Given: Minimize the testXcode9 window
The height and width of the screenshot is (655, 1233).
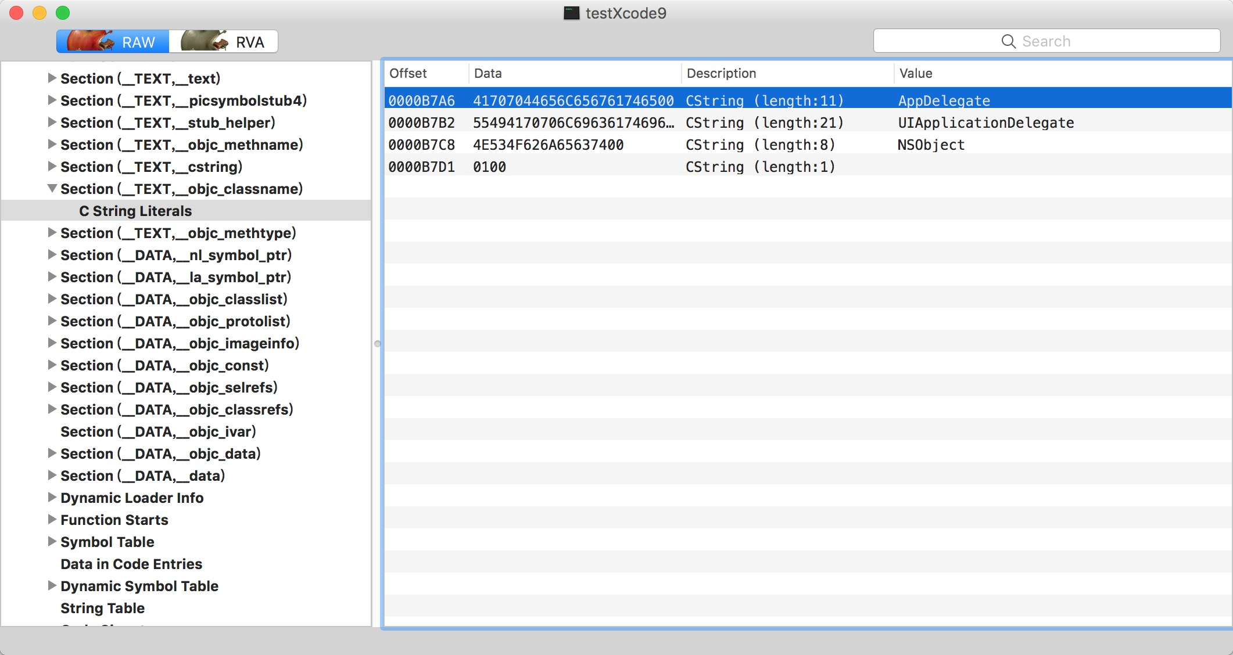Looking at the screenshot, I should click(40, 13).
